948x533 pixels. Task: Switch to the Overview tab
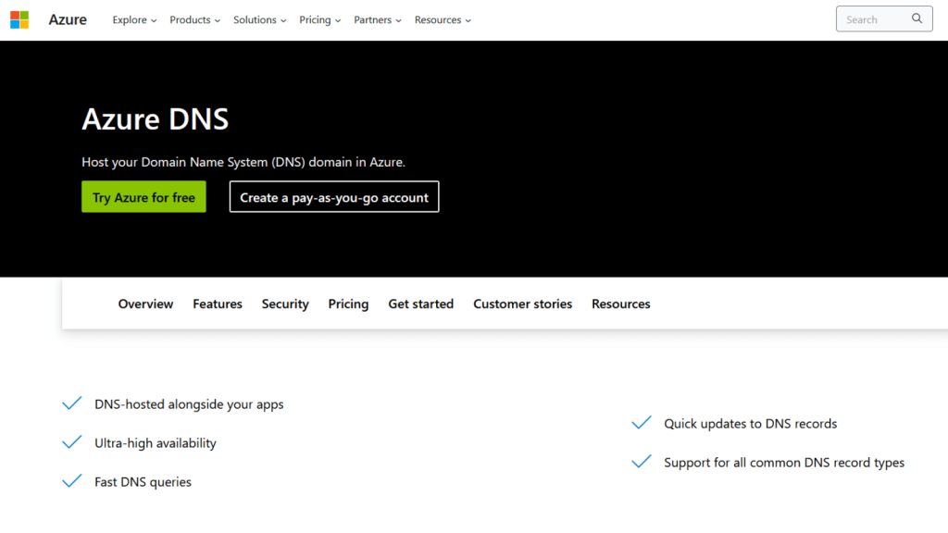(x=145, y=304)
